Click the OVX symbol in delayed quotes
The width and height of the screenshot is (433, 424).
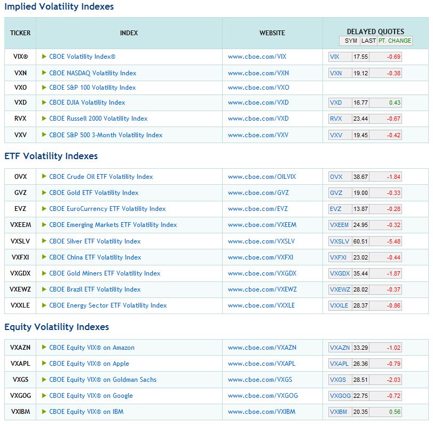[x=336, y=177]
